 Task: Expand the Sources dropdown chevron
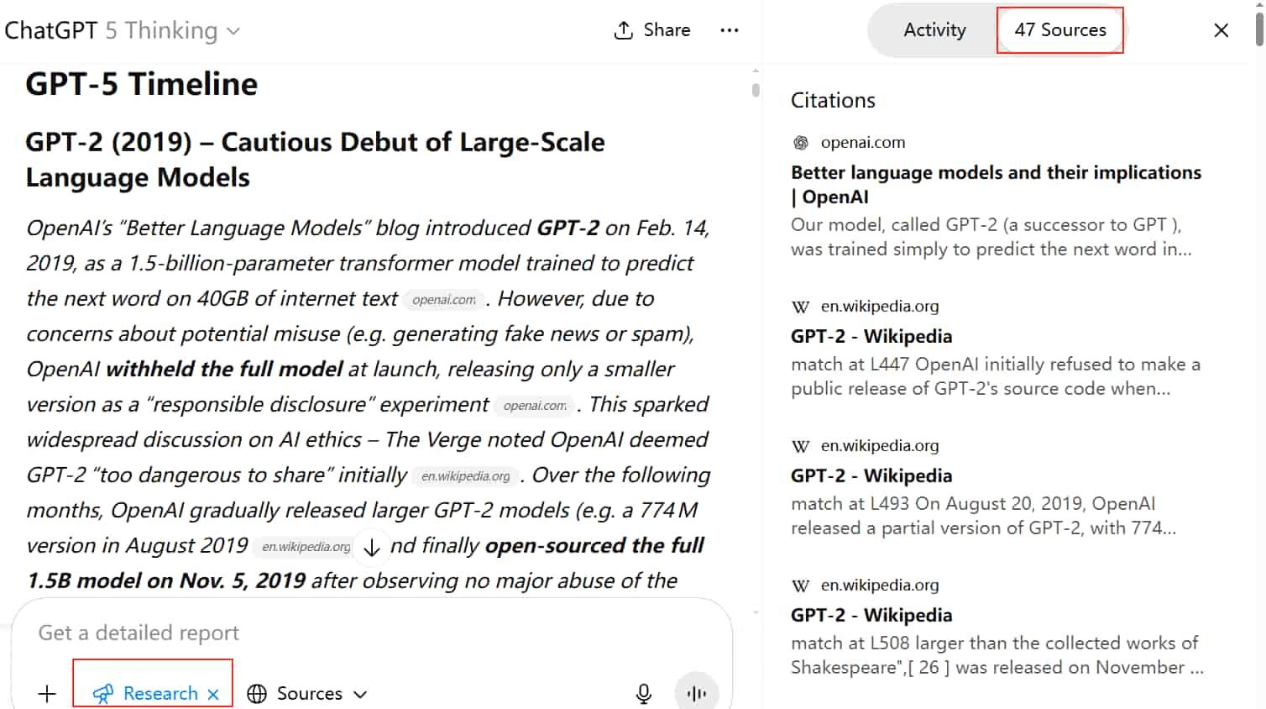pyautogui.click(x=360, y=694)
